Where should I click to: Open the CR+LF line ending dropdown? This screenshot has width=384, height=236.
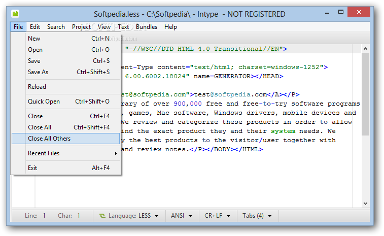pos(218,216)
